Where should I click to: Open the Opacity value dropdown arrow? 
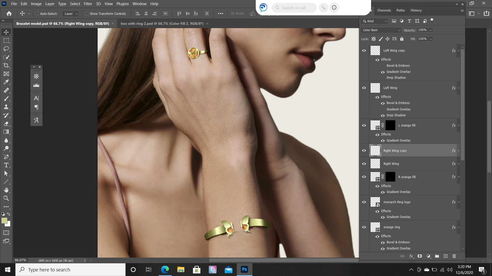click(431, 30)
